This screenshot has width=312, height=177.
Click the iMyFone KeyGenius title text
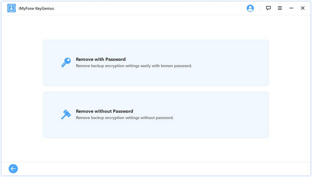pyautogui.click(x=36, y=8)
